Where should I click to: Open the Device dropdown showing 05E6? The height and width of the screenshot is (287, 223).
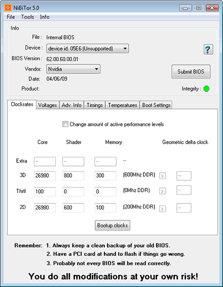click(88, 49)
